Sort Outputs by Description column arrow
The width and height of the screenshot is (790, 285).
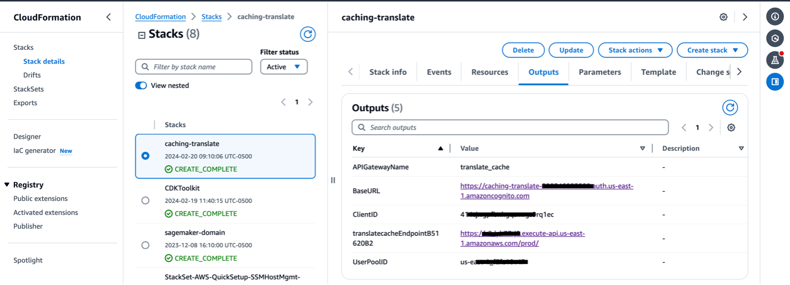point(741,149)
